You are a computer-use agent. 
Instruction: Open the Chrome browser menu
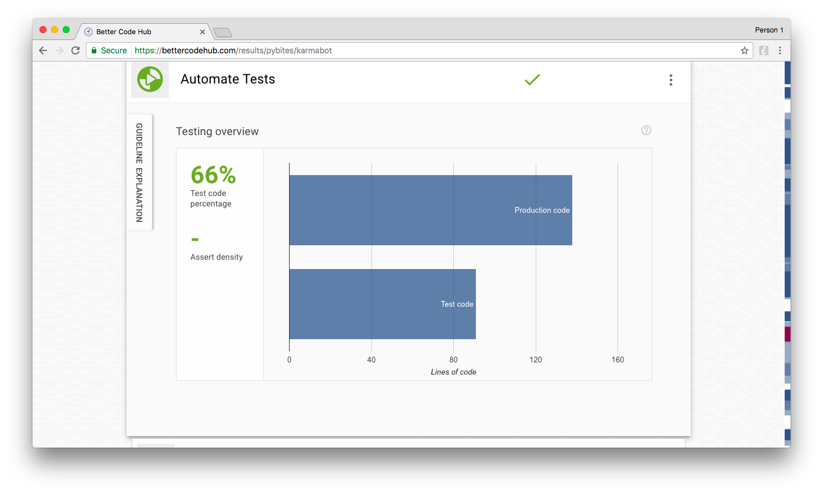click(x=781, y=50)
